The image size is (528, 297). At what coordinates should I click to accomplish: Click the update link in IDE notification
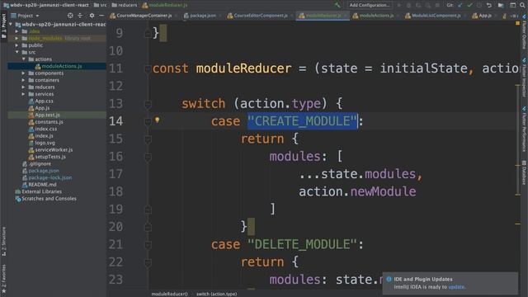(x=456, y=287)
